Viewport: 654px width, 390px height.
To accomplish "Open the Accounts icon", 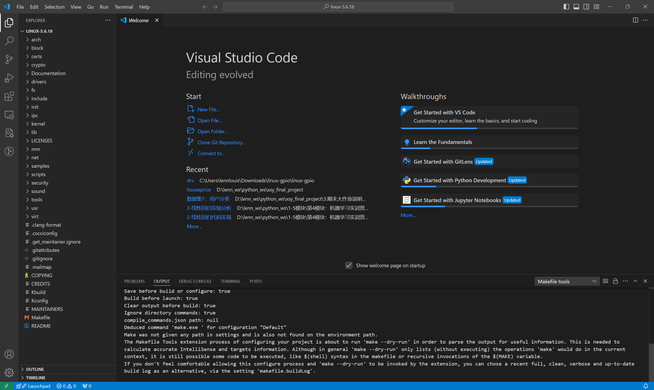I will pyautogui.click(x=9, y=354).
